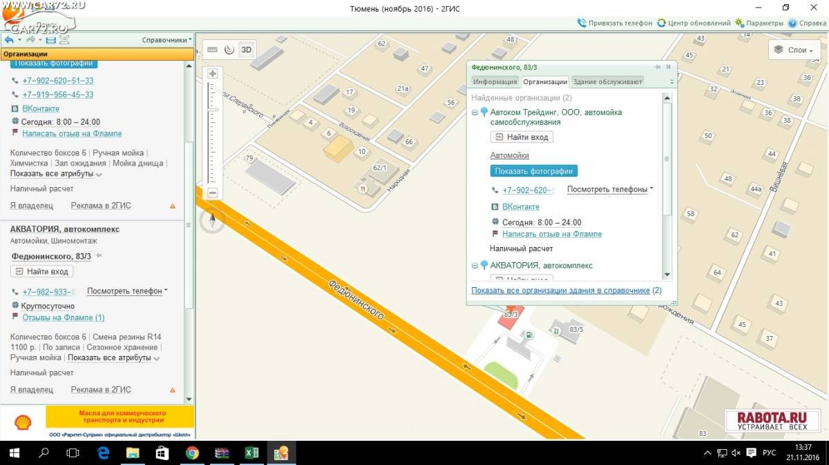Viewport: 829px width, 465px height.
Task: Activate the radius search spiral tool
Action: click(229, 50)
